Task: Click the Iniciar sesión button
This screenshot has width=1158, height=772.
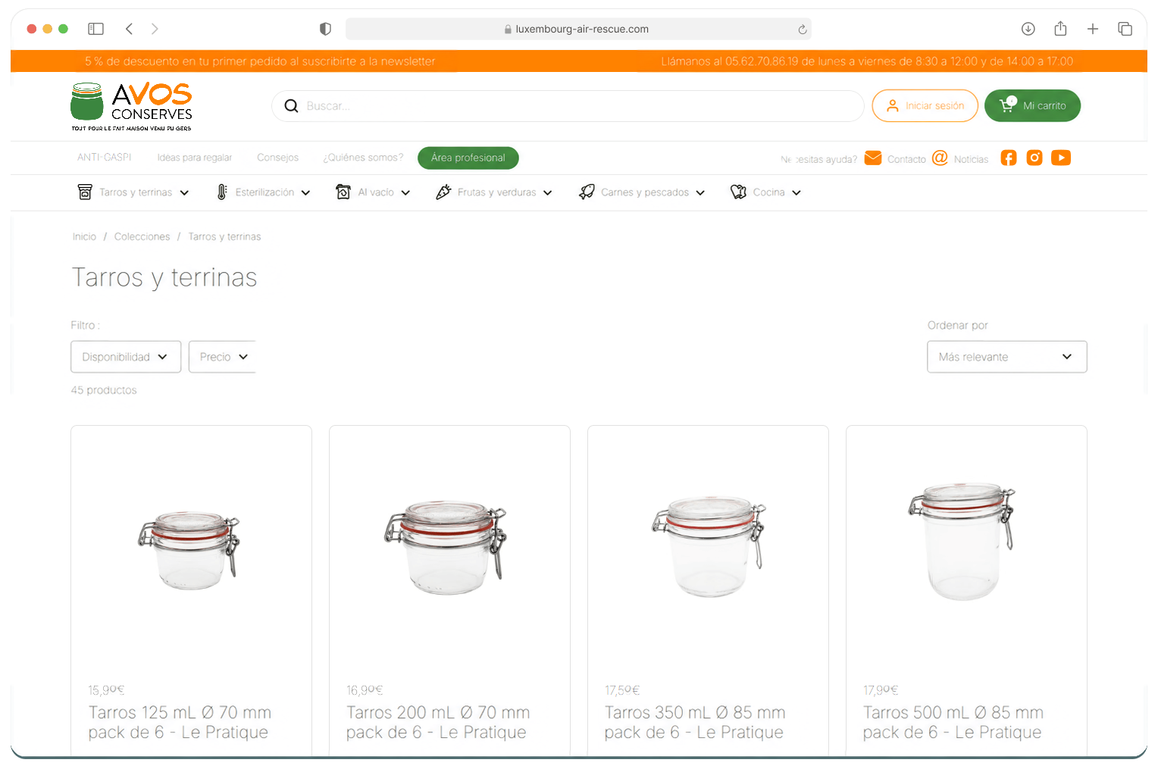Action: pyautogui.click(x=925, y=106)
